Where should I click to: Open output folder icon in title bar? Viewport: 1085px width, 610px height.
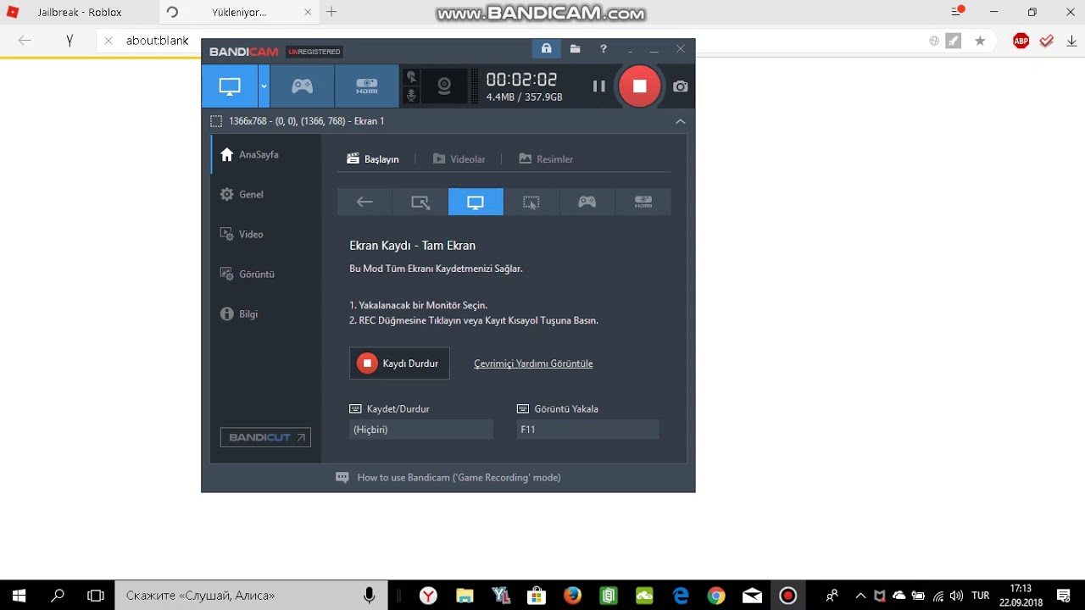tap(575, 49)
